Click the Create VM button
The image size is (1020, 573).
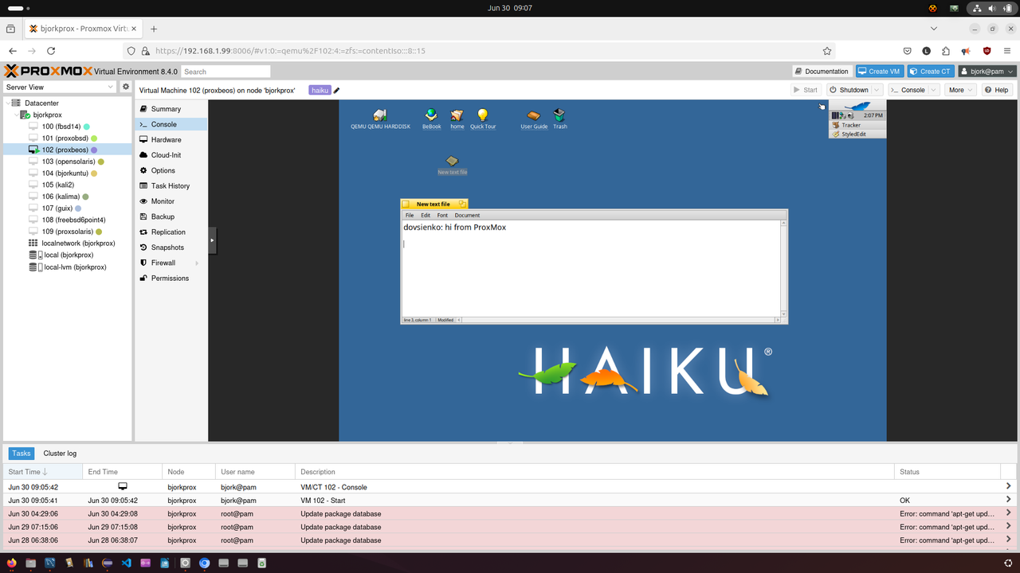pos(879,71)
